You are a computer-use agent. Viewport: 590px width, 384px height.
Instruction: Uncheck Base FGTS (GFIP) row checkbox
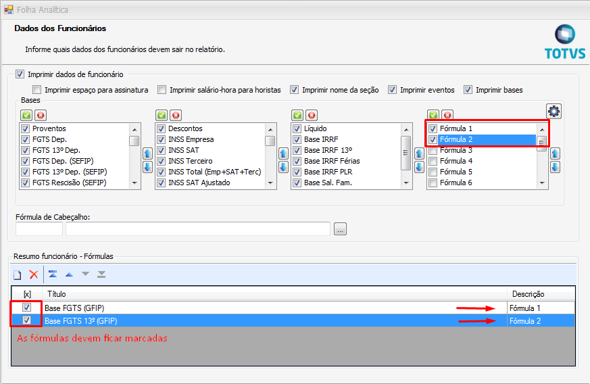click(x=26, y=307)
